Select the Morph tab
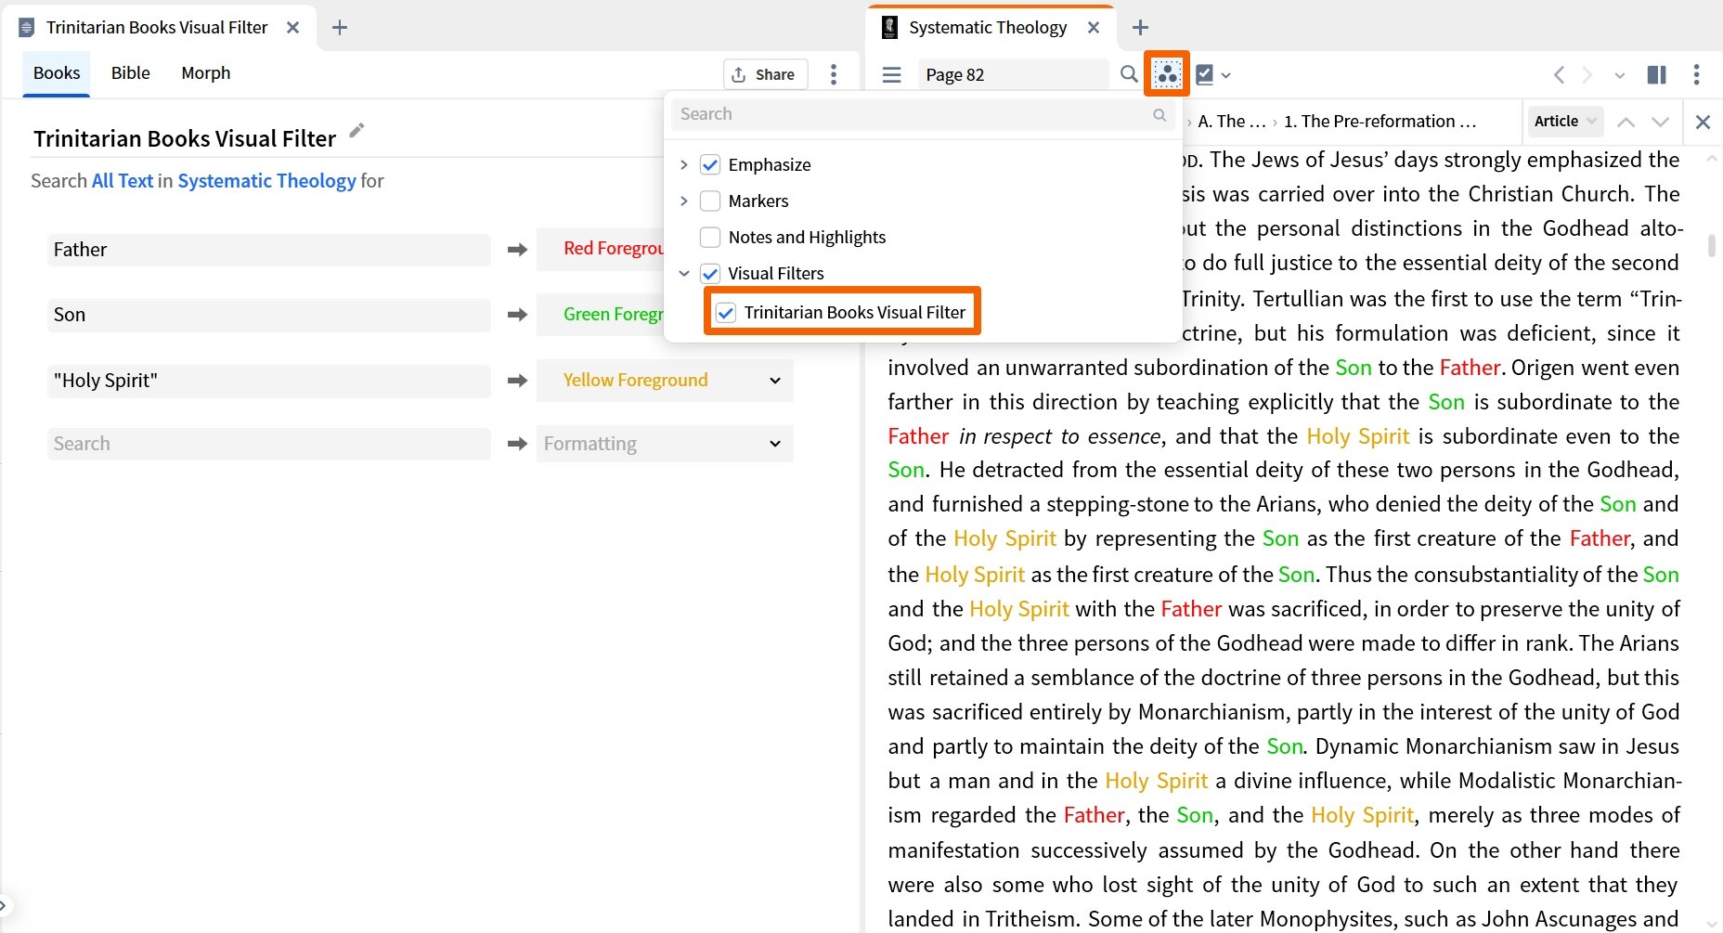Viewport: 1723px width, 933px height. tap(205, 72)
